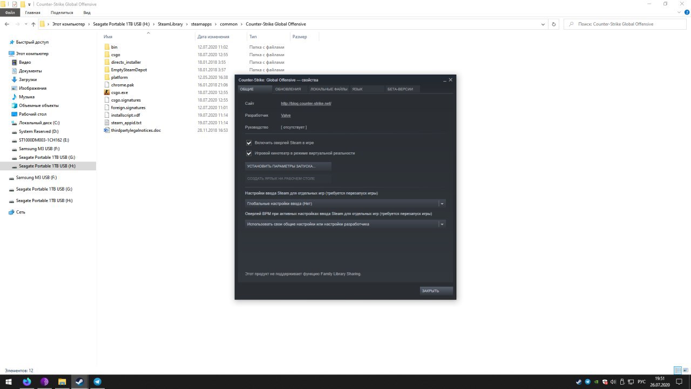Open 'Глобальные настройки ввода (Нет)' dropdown
The height and width of the screenshot is (389, 691).
(x=345, y=204)
